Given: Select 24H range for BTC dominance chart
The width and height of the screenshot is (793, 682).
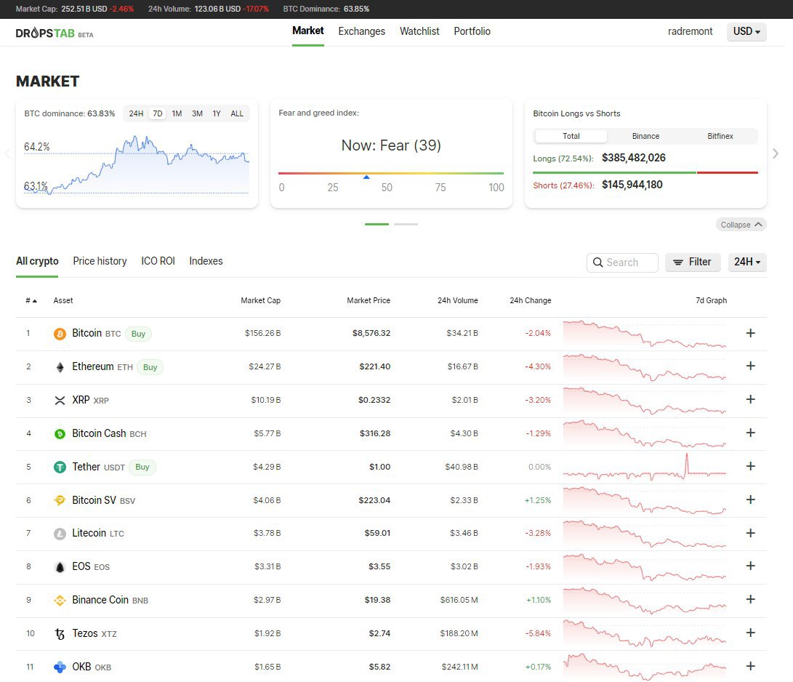Looking at the screenshot, I should [136, 113].
